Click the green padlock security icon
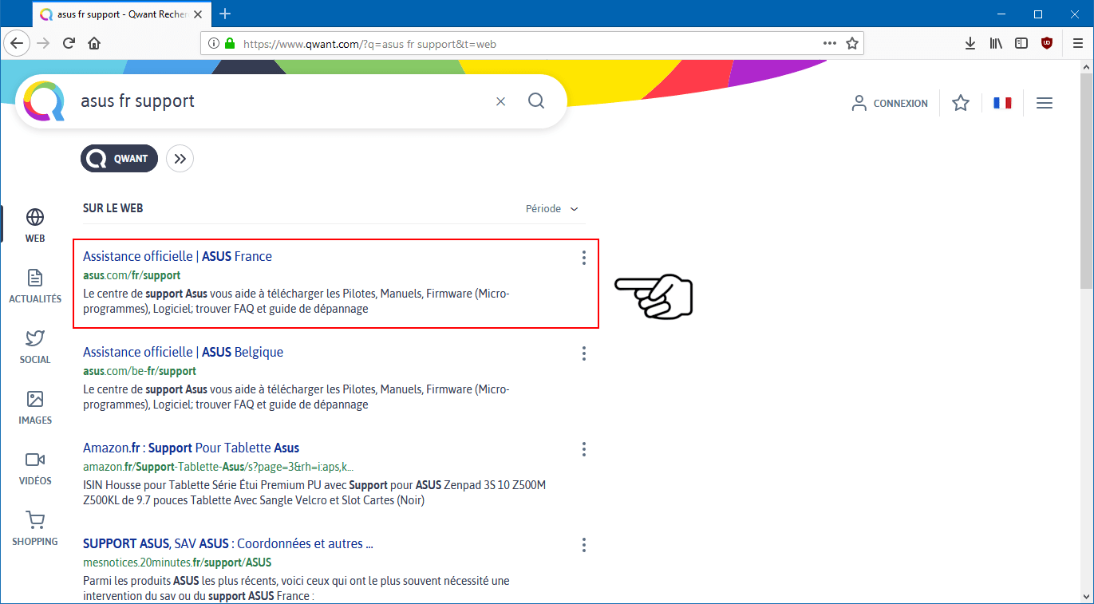Screen dimensions: 1094x604 230,43
